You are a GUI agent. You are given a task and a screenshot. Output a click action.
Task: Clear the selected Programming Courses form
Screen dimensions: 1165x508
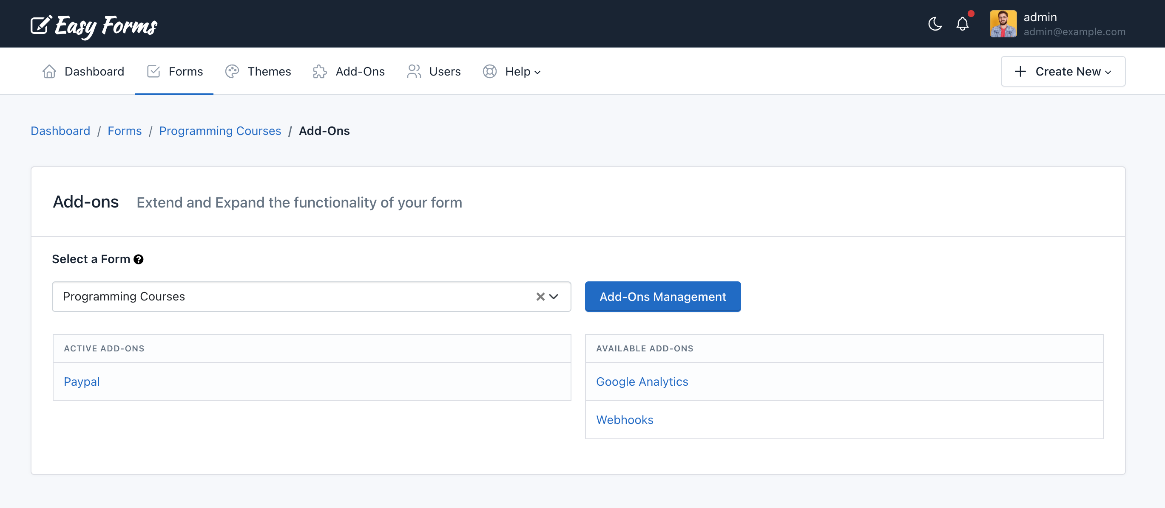point(540,297)
